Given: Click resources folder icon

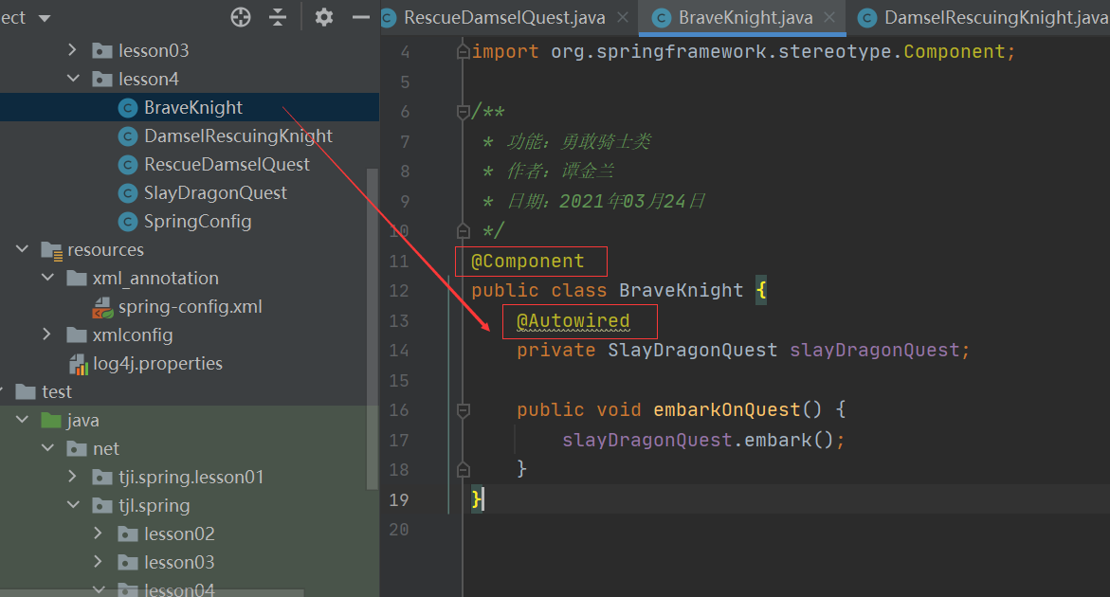Looking at the screenshot, I should (52, 250).
